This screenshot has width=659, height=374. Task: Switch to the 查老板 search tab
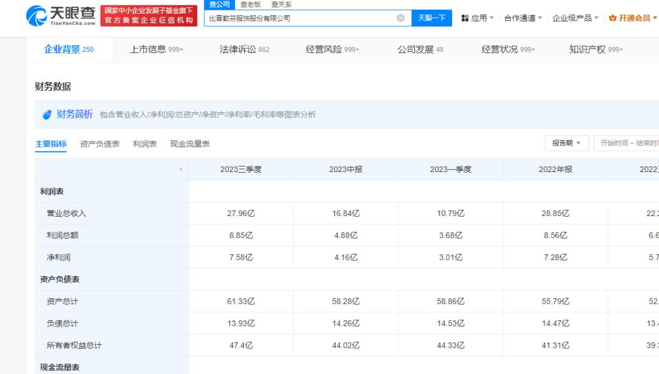click(251, 4)
